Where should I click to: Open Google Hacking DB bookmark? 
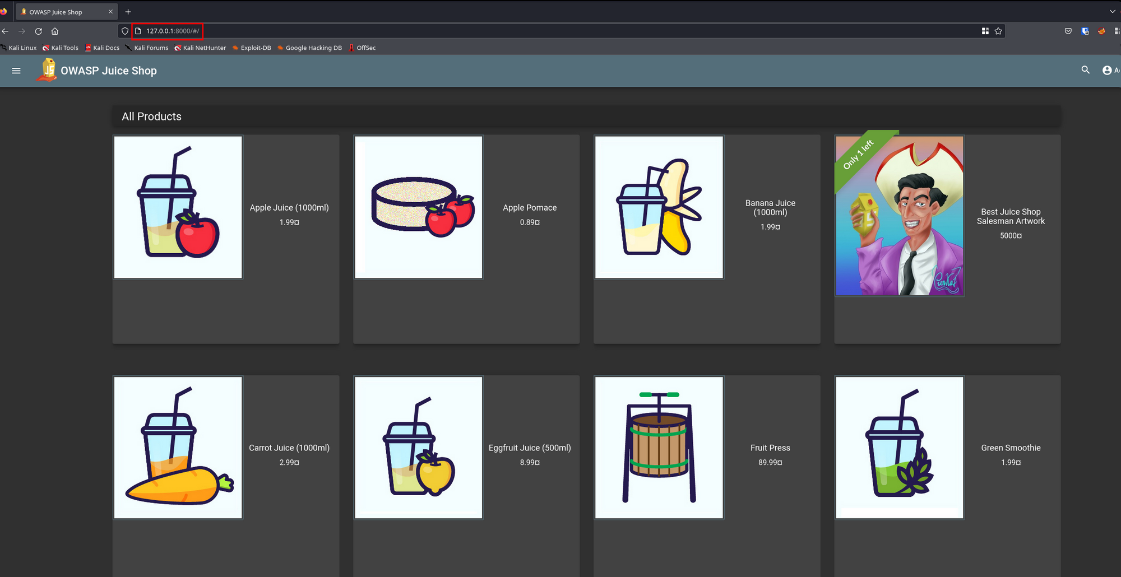(309, 48)
